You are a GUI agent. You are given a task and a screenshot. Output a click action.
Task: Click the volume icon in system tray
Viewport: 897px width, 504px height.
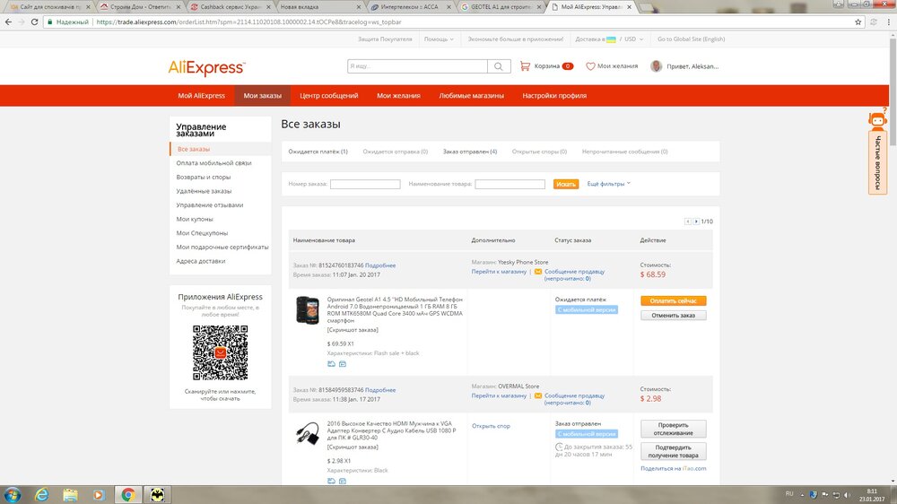click(848, 495)
